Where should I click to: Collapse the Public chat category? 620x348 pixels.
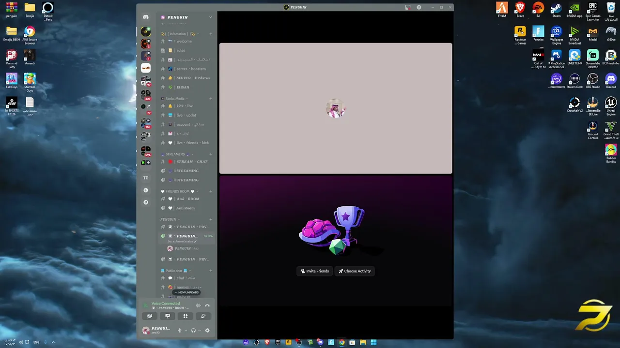(x=175, y=271)
